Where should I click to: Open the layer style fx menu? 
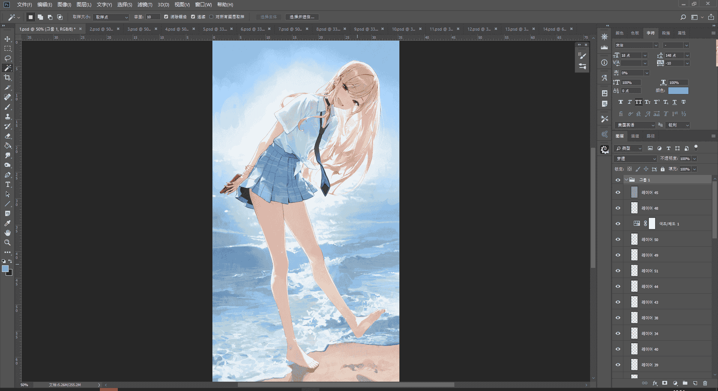click(x=655, y=383)
